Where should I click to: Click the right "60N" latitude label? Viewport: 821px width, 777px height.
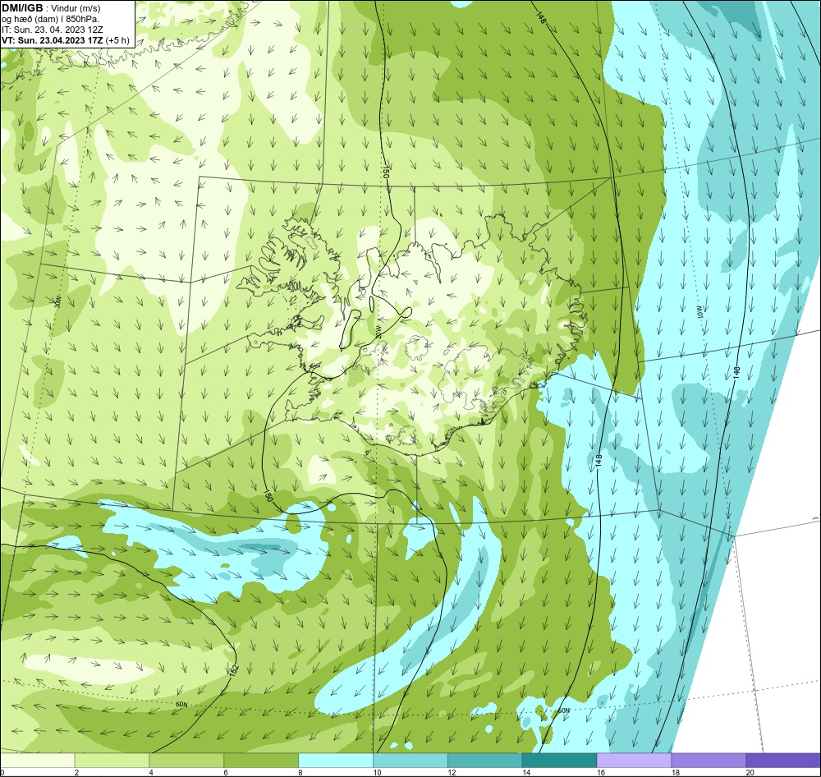point(563,711)
